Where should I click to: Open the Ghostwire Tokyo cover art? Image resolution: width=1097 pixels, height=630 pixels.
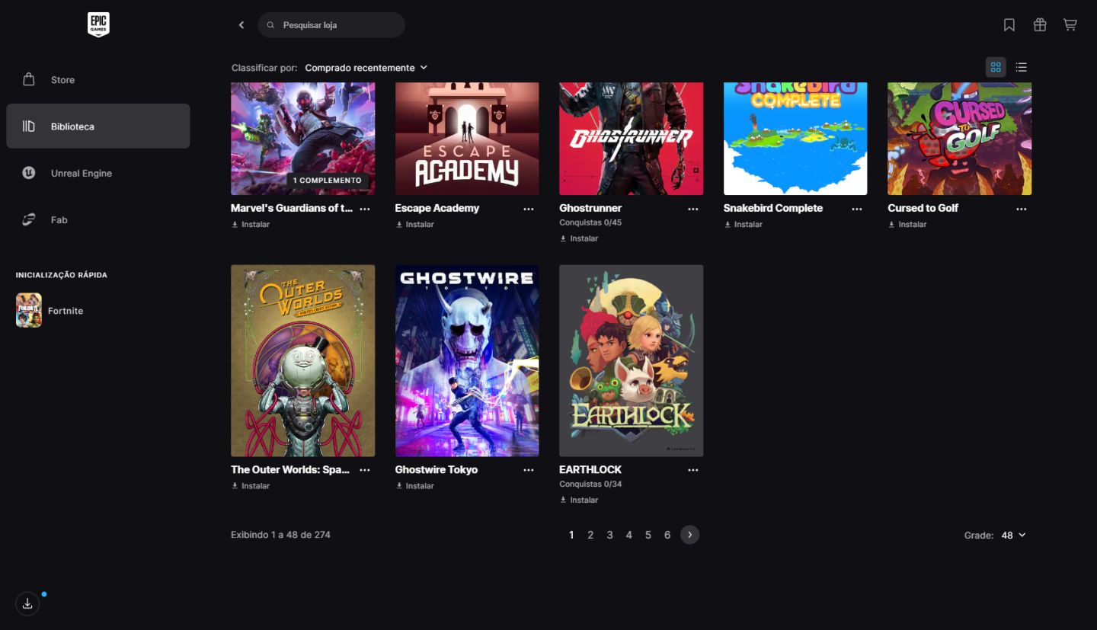click(467, 361)
